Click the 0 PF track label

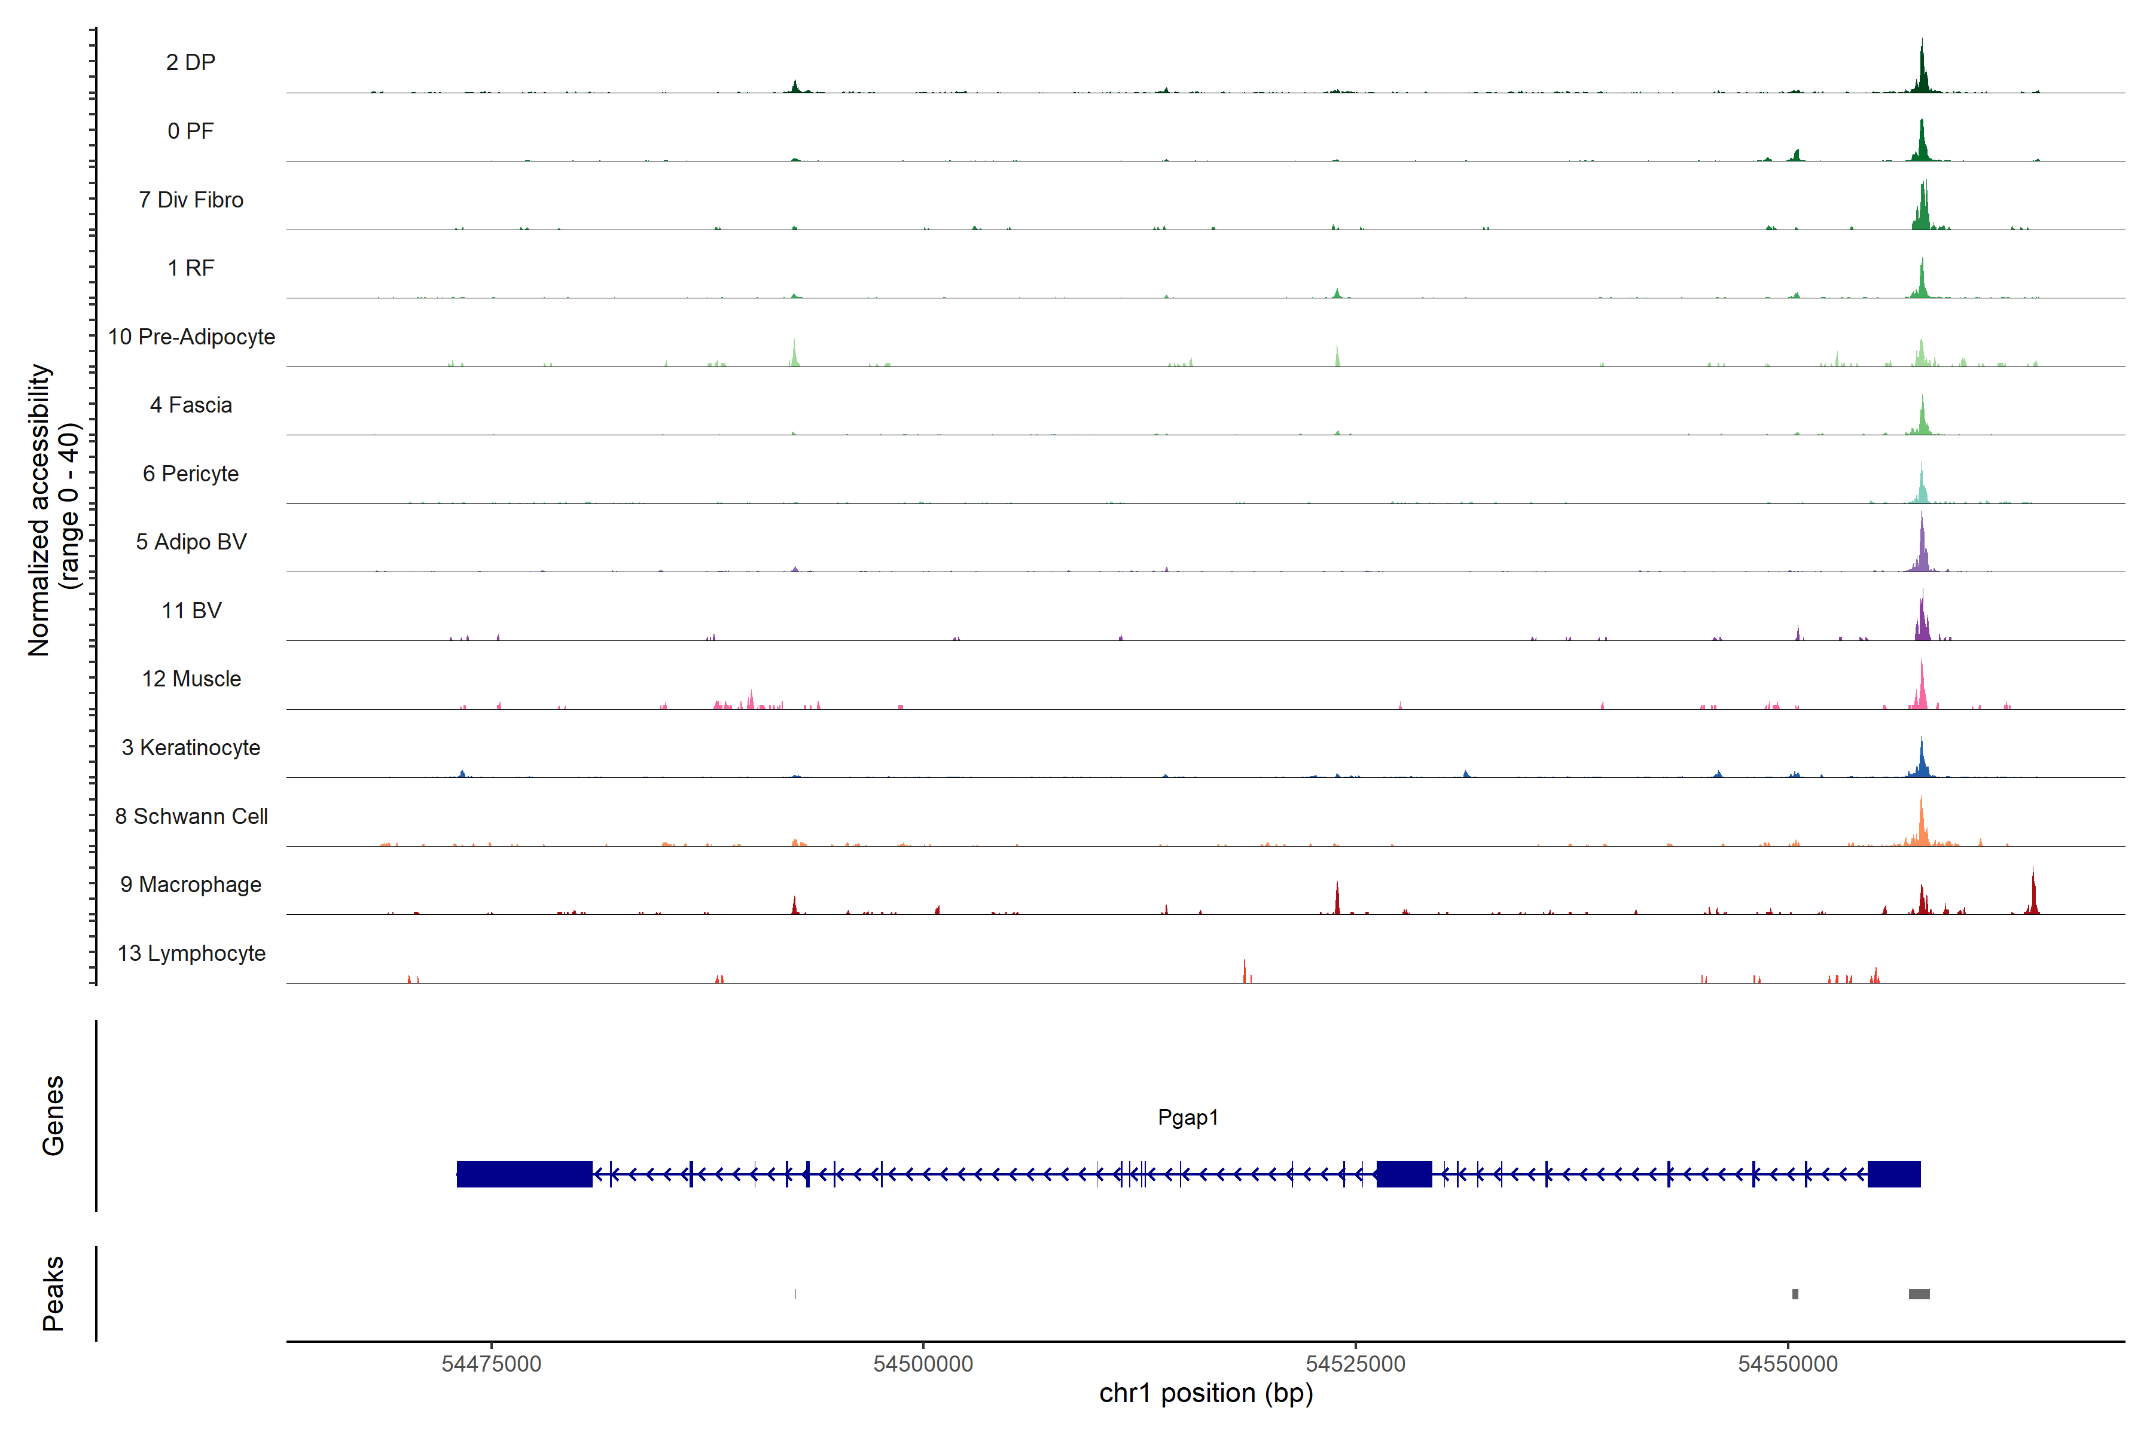[x=190, y=131]
